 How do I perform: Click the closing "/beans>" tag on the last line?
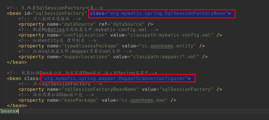9,111
